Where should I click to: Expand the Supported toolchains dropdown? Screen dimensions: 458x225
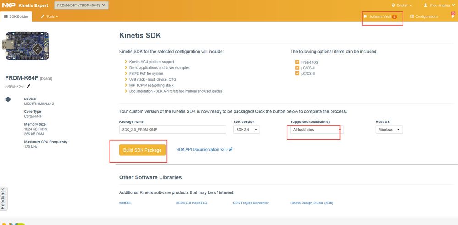(317, 130)
